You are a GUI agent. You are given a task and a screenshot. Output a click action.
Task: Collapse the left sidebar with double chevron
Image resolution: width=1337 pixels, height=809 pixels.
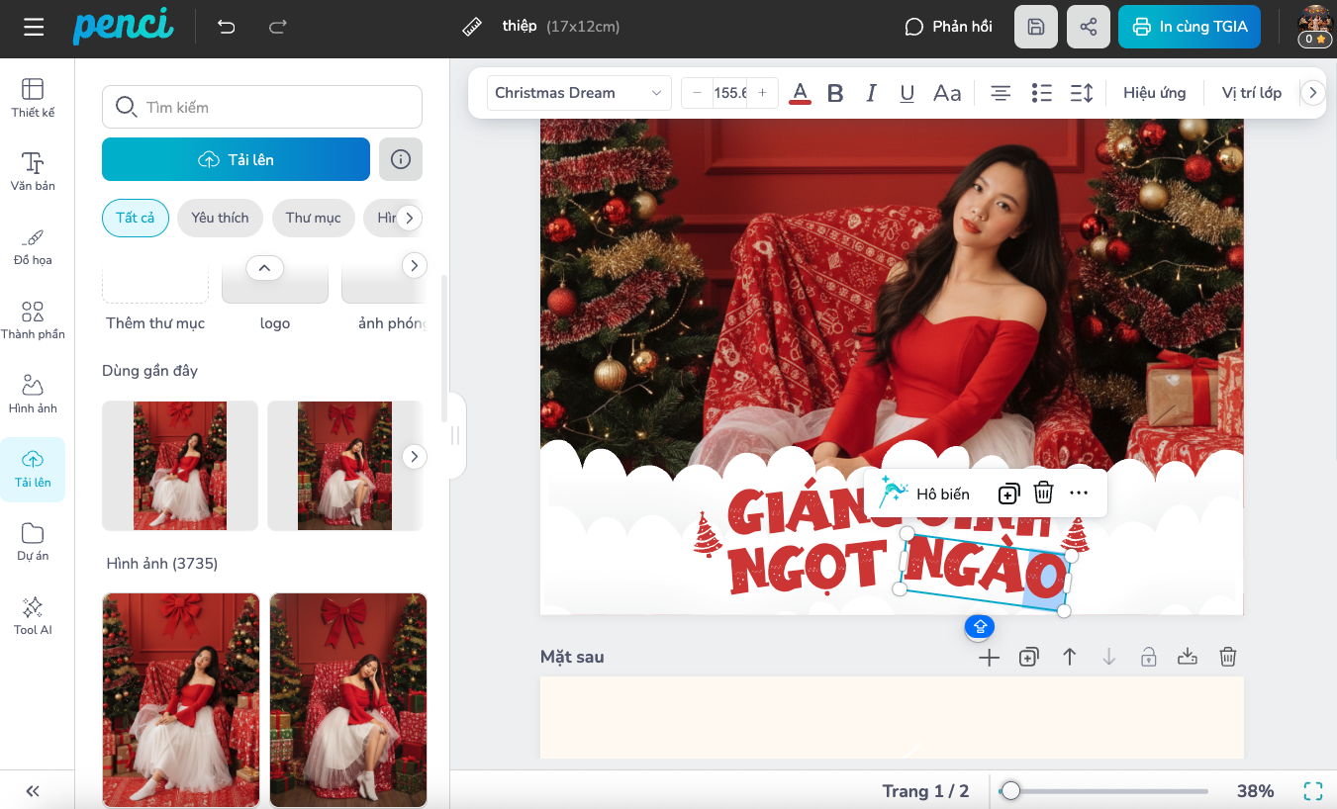pyautogui.click(x=33, y=790)
